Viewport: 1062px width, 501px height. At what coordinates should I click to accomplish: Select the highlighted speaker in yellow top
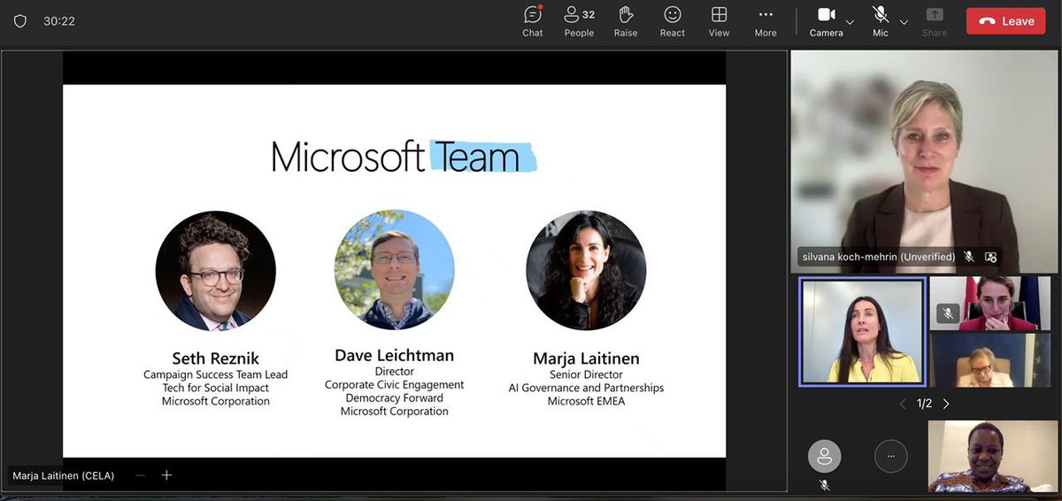(863, 332)
